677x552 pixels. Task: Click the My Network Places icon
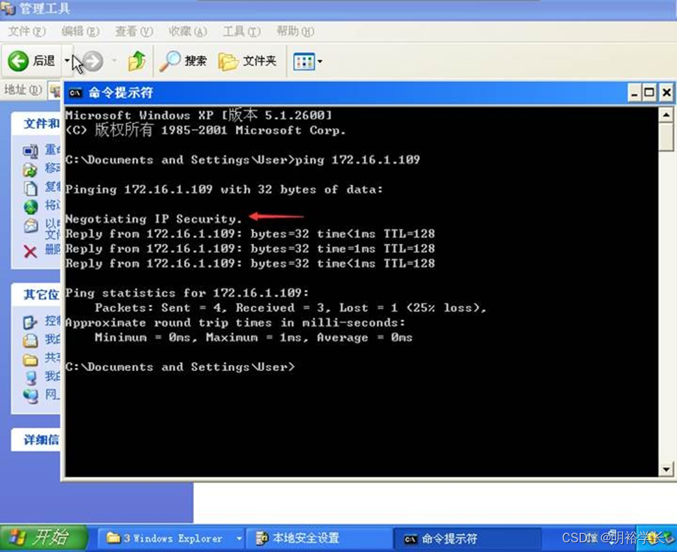pos(30,395)
